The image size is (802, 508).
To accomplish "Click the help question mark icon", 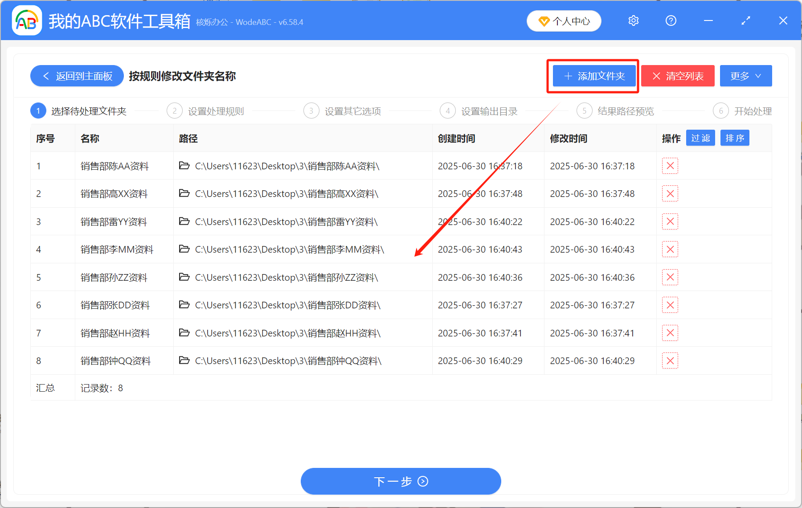I will 671,20.
